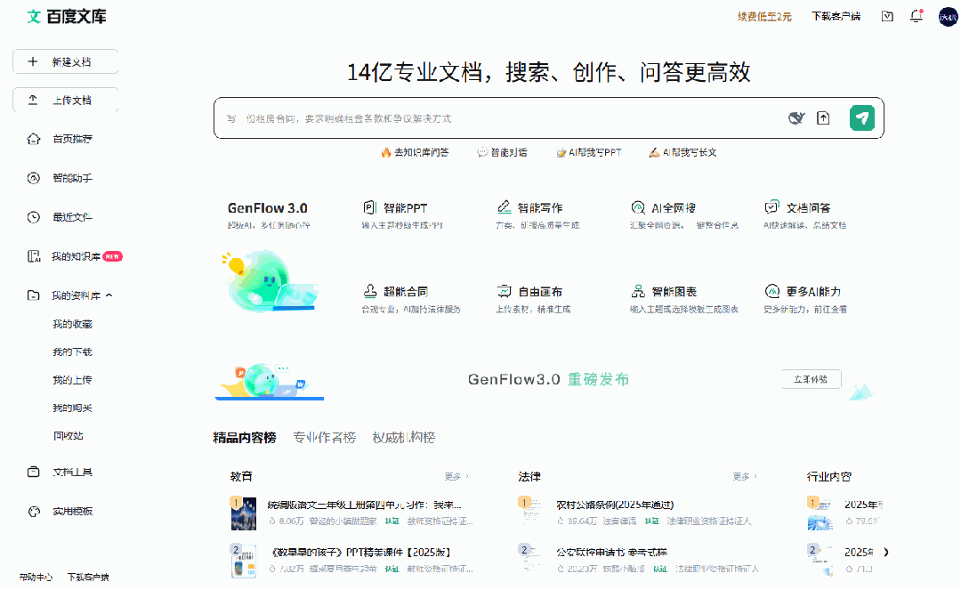The width and height of the screenshot is (961, 590).
Task: Open 我的上传 in sidebar
Action: (72, 380)
